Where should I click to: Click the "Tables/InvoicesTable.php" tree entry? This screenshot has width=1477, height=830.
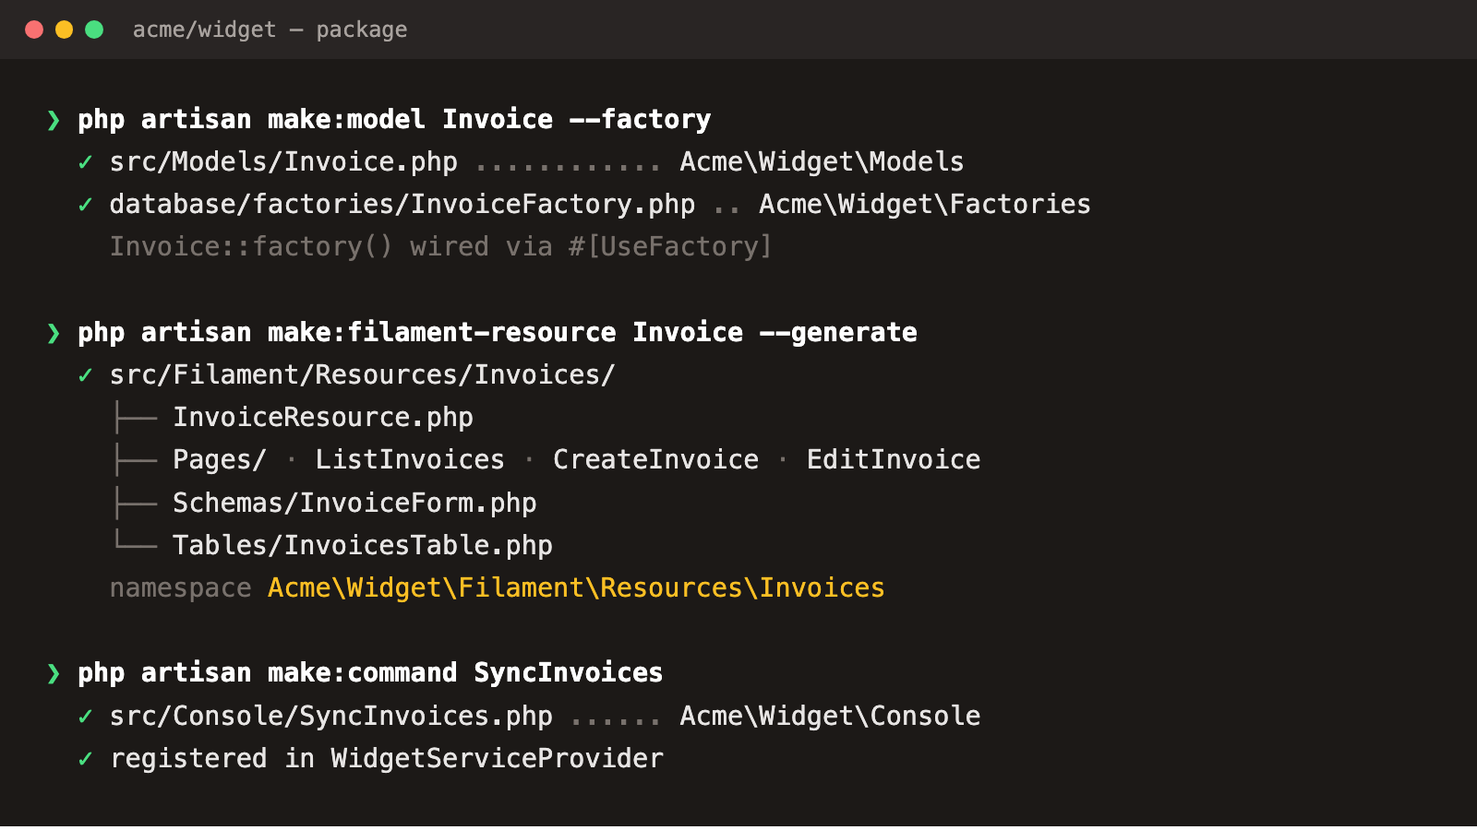tap(363, 546)
